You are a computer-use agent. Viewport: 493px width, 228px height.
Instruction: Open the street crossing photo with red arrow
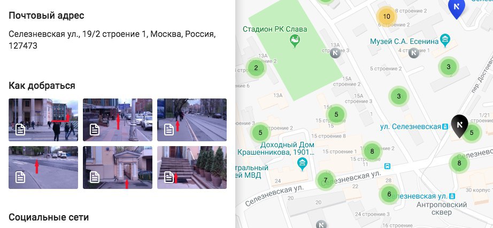click(43, 168)
